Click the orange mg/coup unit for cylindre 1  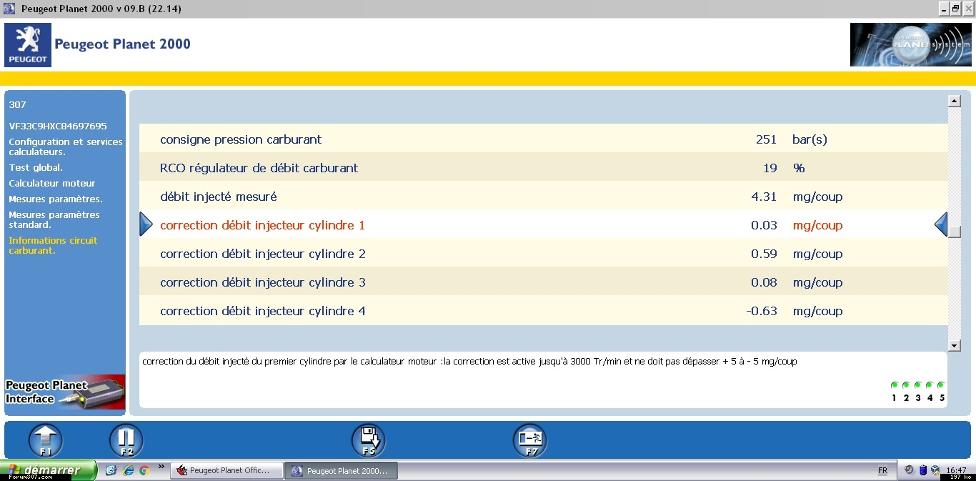click(817, 225)
